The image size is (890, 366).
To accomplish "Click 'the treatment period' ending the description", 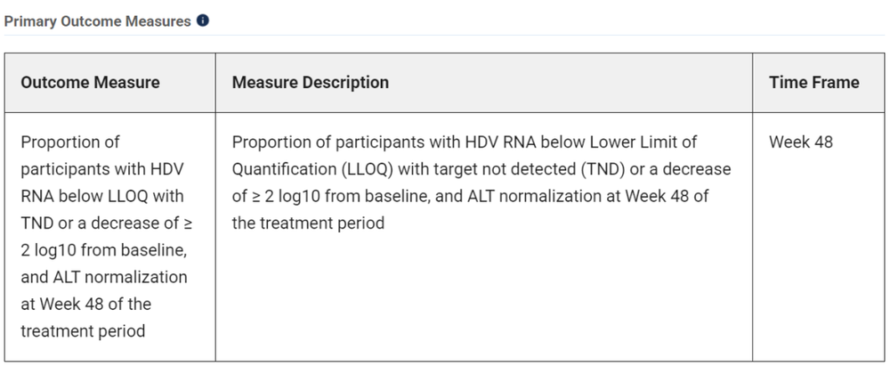I will coord(308,223).
